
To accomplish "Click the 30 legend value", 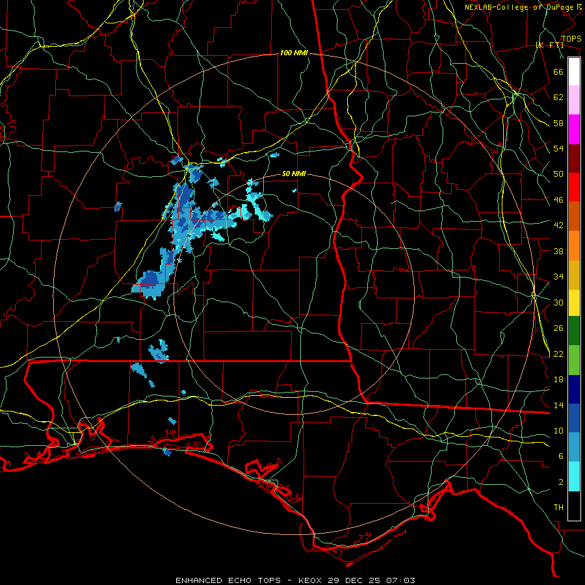I will (x=558, y=302).
